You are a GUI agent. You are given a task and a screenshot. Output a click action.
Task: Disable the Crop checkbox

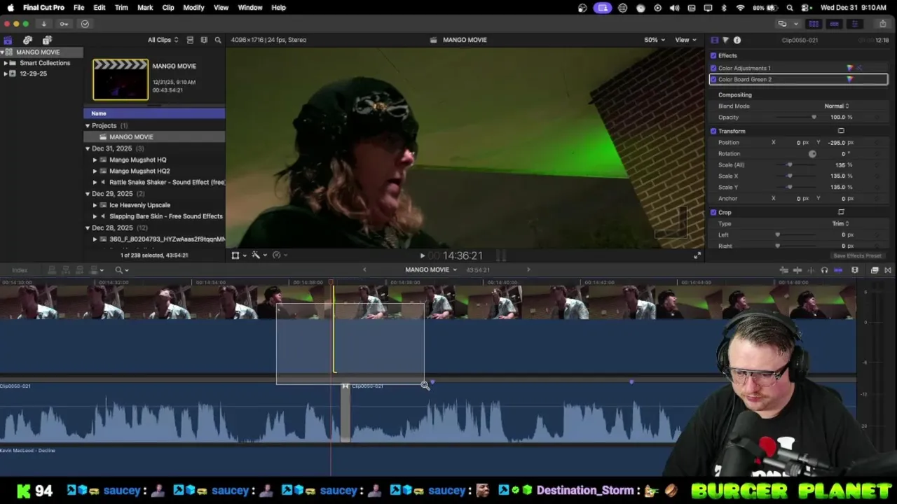pyautogui.click(x=713, y=212)
